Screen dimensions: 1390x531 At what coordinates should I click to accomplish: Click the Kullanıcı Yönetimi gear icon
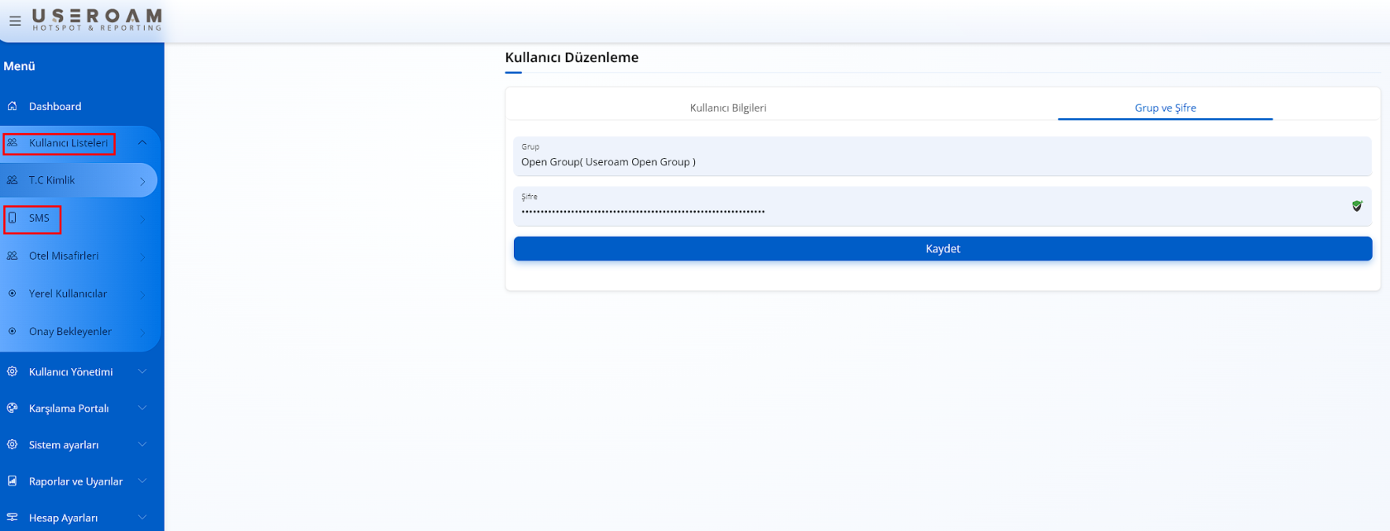click(12, 371)
